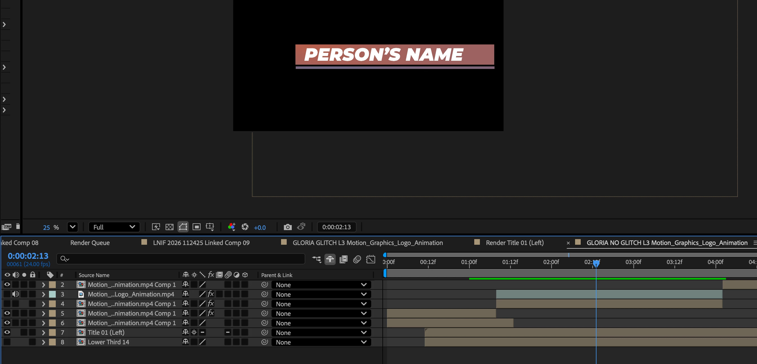The height and width of the screenshot is (364, 757).
Task: Open the Composition Mini-Flowchart icon
Action: coord(317,259)
